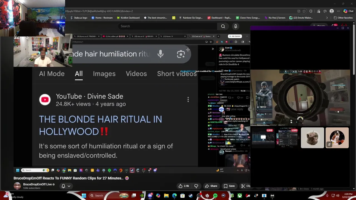
Task: Activate YouTube voice search microphone
Action: [x=236, y=26]
